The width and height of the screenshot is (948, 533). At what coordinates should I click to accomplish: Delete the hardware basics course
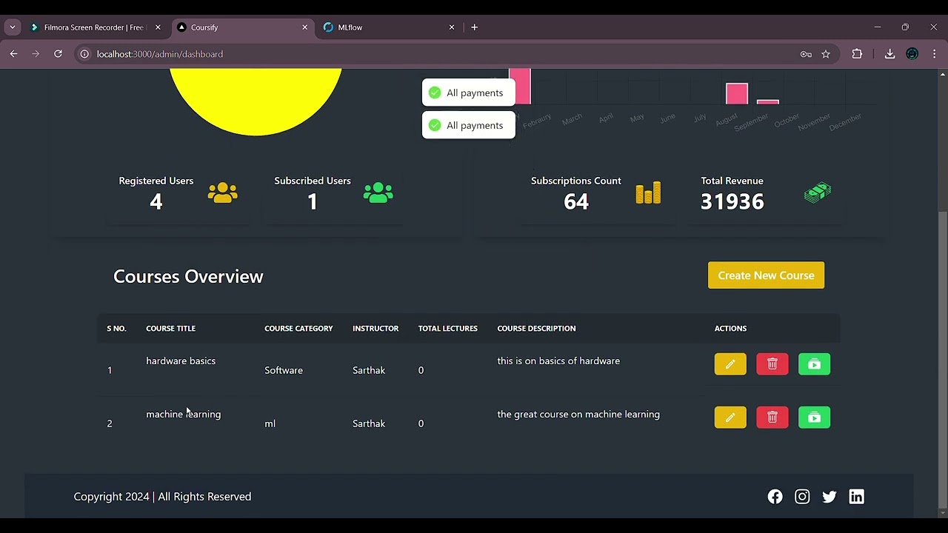(x=772, y=364)
